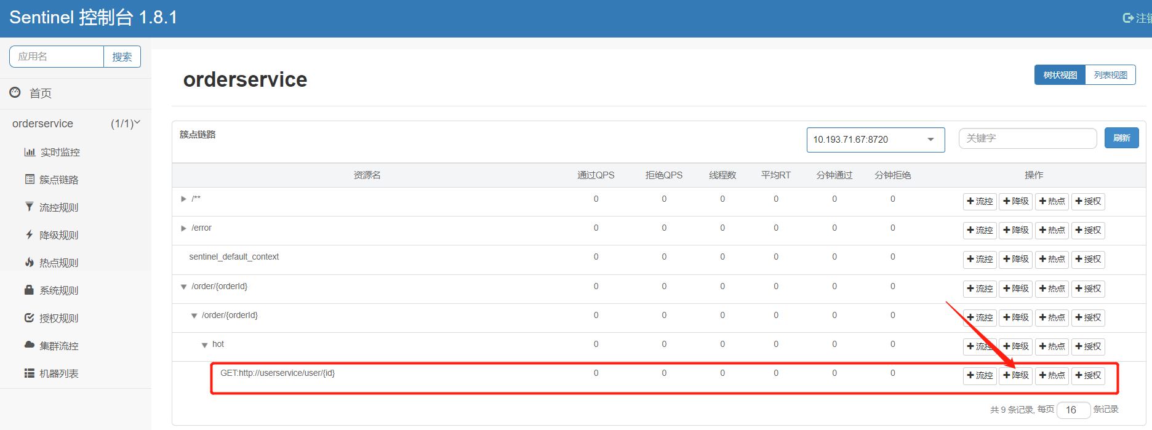Viewport: 1152px width, 430px height.
Task: Click the 资源名 column header
Action: (x=367, y=175)
